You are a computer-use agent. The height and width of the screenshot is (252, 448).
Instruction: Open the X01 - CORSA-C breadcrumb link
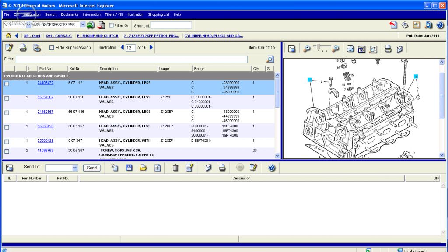(59, 36)
